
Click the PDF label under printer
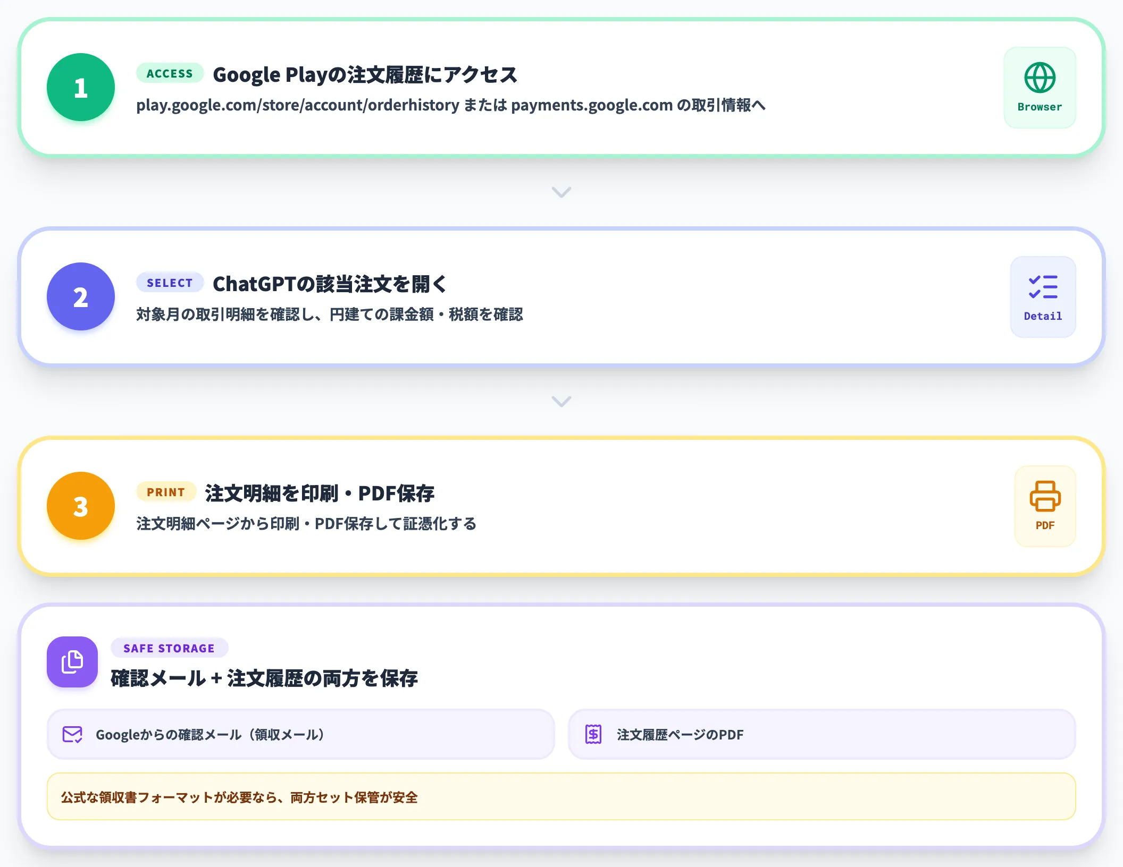(x=1045, y=525)
